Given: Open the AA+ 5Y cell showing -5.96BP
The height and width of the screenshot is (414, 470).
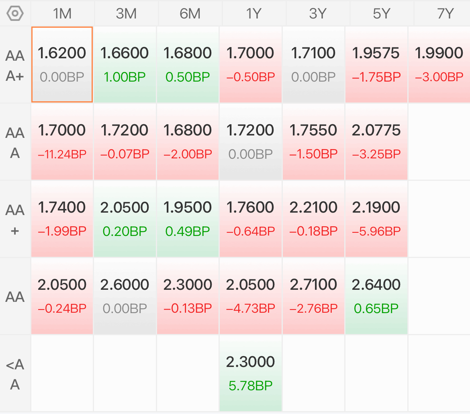Looking at the screenshot, I should click(376, 219).
